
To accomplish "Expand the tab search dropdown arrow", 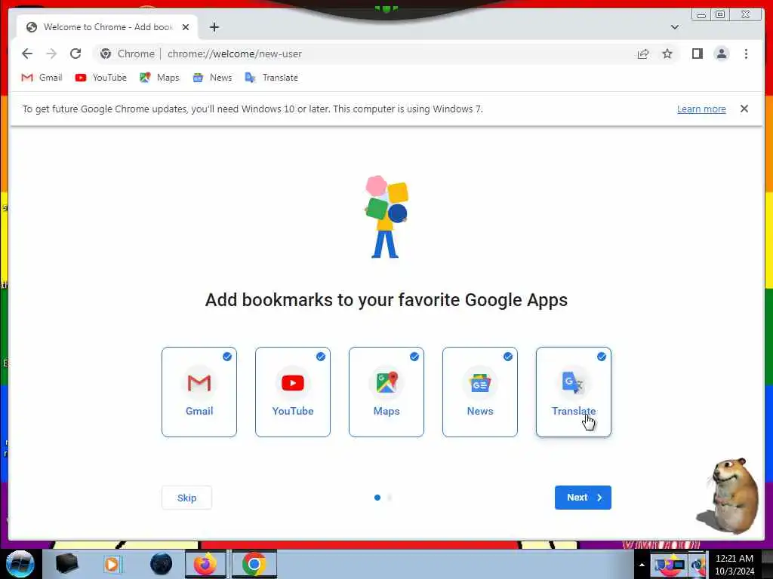I will [x=675, y=27].
